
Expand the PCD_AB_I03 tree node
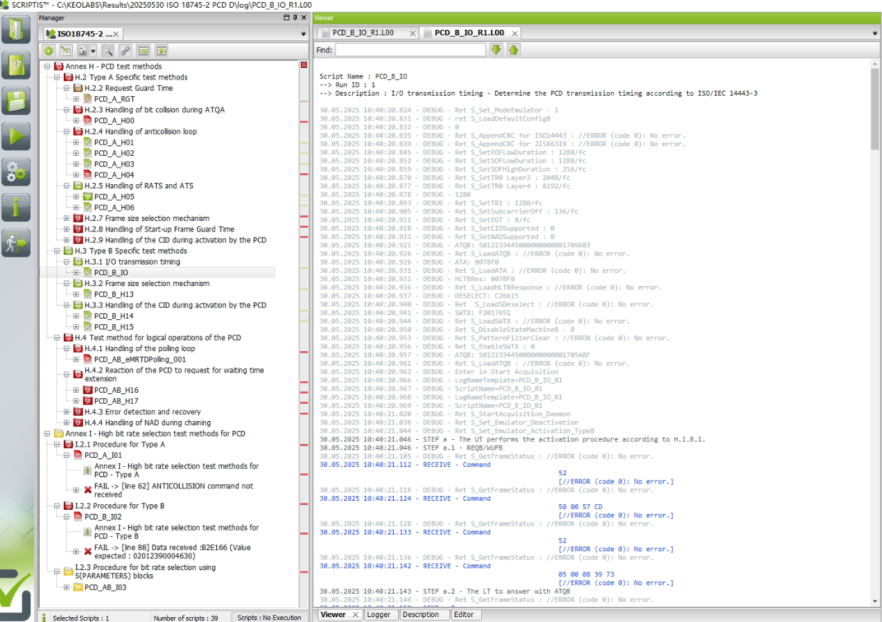(x=67, y=587)
